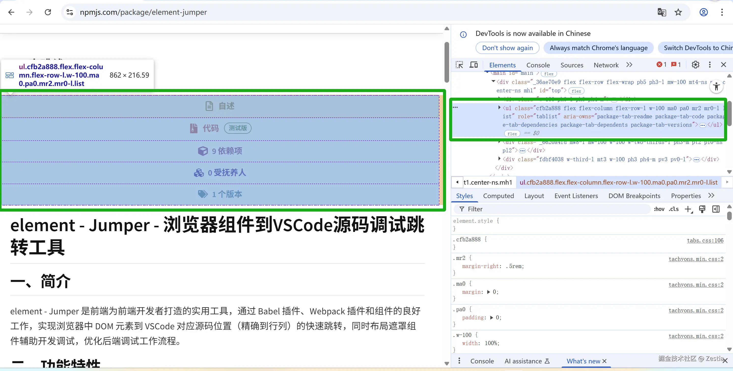
Task: Close the What's new drawer tab
Action: coord(605,361)
